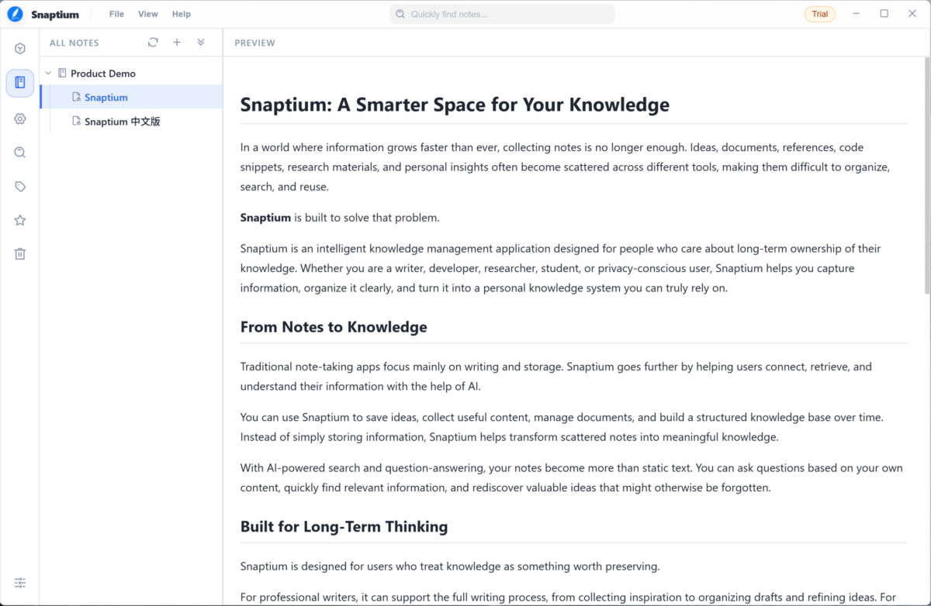
Task: Focus the Quickly find notes search field
Action: (502, 14)
